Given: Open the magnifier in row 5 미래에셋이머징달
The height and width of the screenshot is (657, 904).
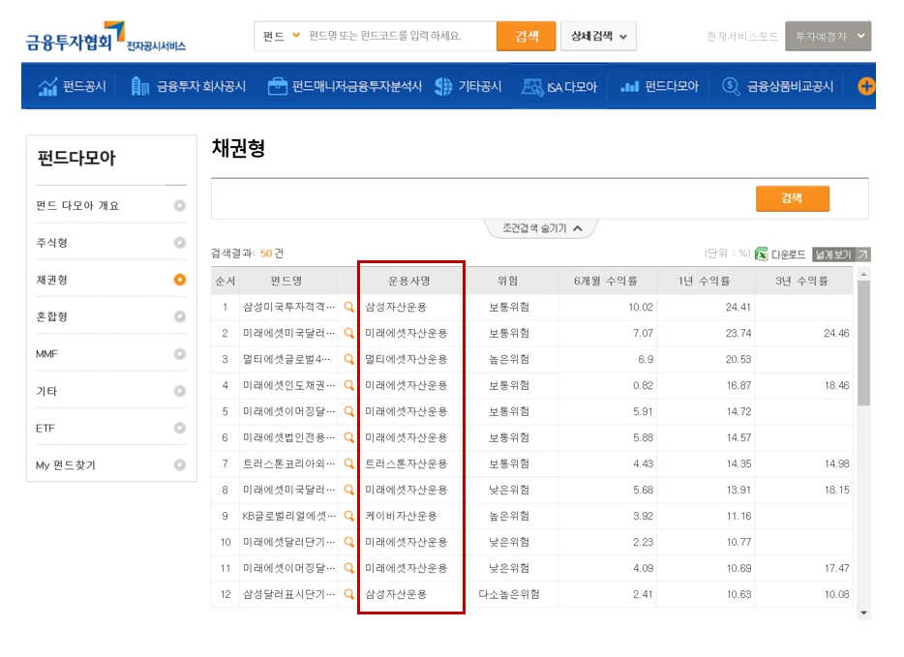Looking at the screenshot, I should (x=348, y=411).
